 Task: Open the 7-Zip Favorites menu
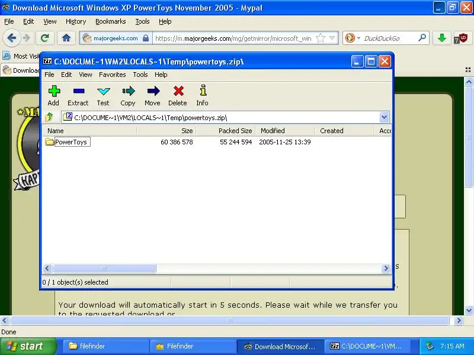pos(112,75)
